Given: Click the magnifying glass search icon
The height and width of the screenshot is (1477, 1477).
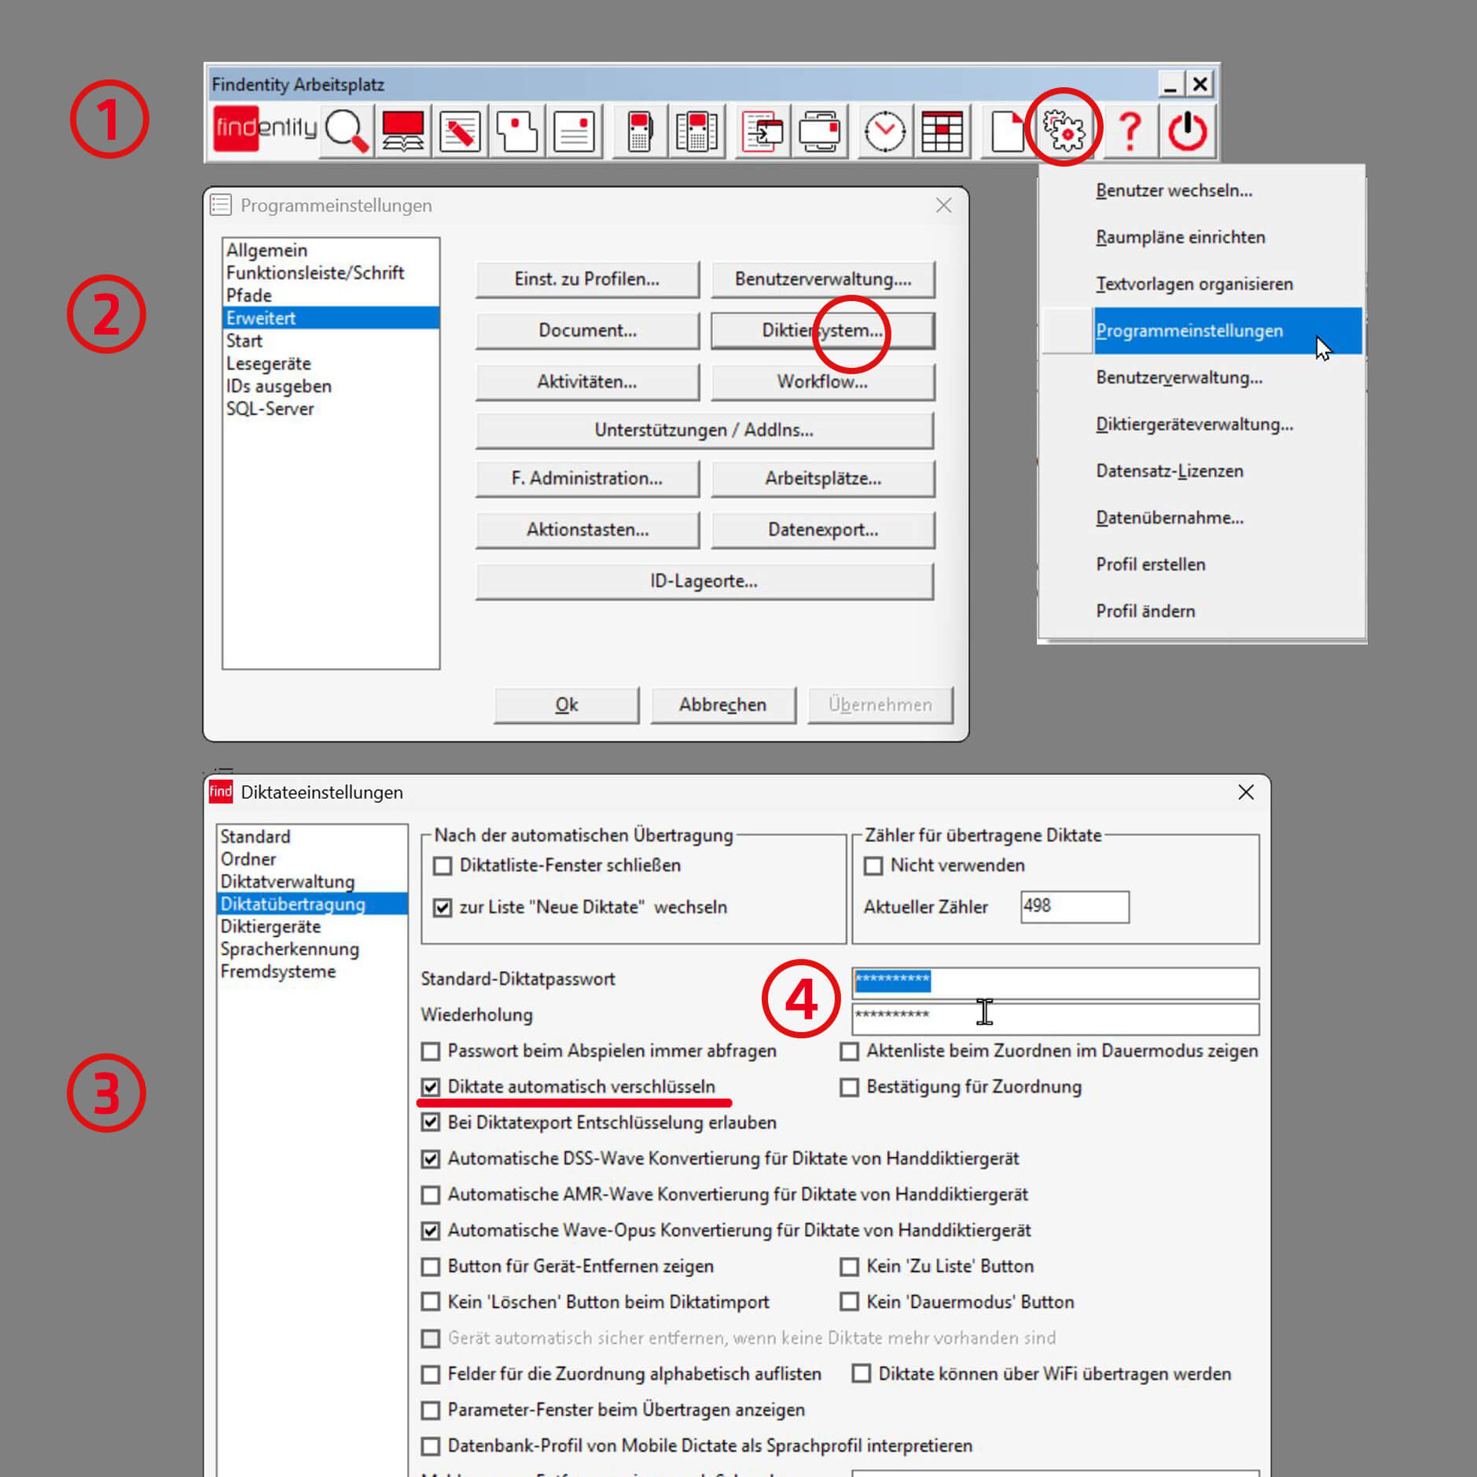Looking at the screenshot, I should point(347,130).
